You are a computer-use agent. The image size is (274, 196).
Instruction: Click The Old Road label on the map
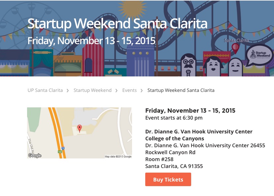(x=30, y=145)
